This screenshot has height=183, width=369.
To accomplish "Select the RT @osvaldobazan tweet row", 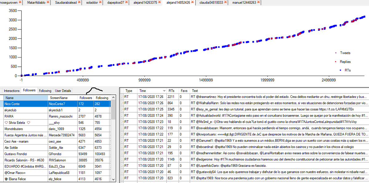I will [x=246, y=128].
